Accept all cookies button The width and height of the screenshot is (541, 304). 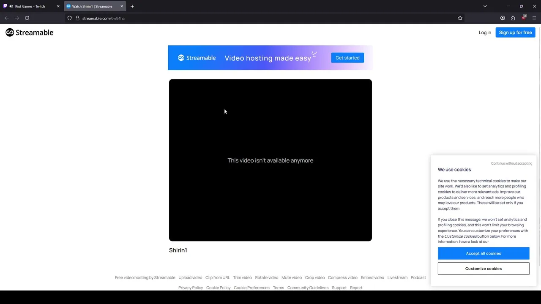484,253
